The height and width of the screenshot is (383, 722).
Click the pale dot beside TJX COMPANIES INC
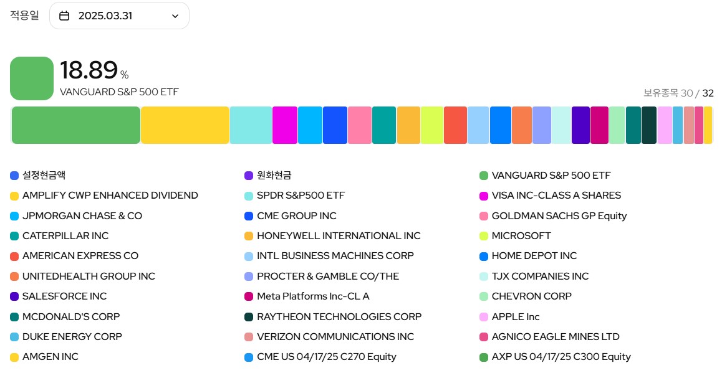(x=483, y=277)
